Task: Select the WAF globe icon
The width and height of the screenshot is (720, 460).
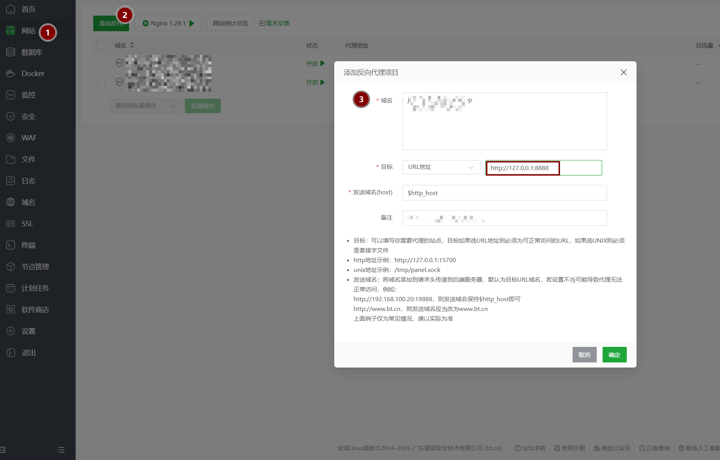Action: pos(11,138)
